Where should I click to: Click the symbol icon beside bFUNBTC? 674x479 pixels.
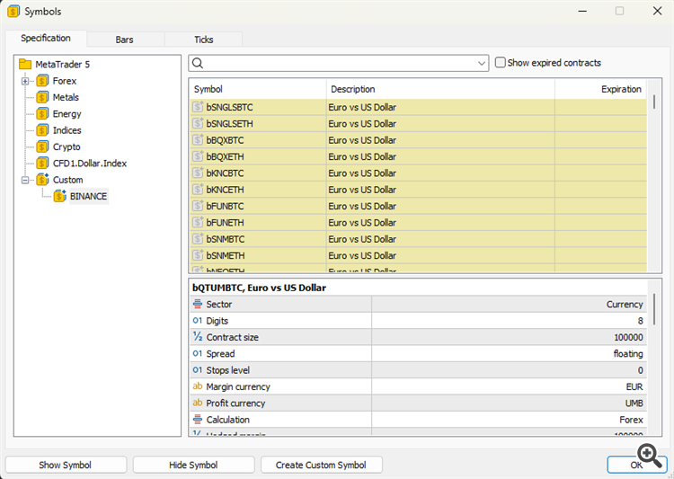point(198,206)
